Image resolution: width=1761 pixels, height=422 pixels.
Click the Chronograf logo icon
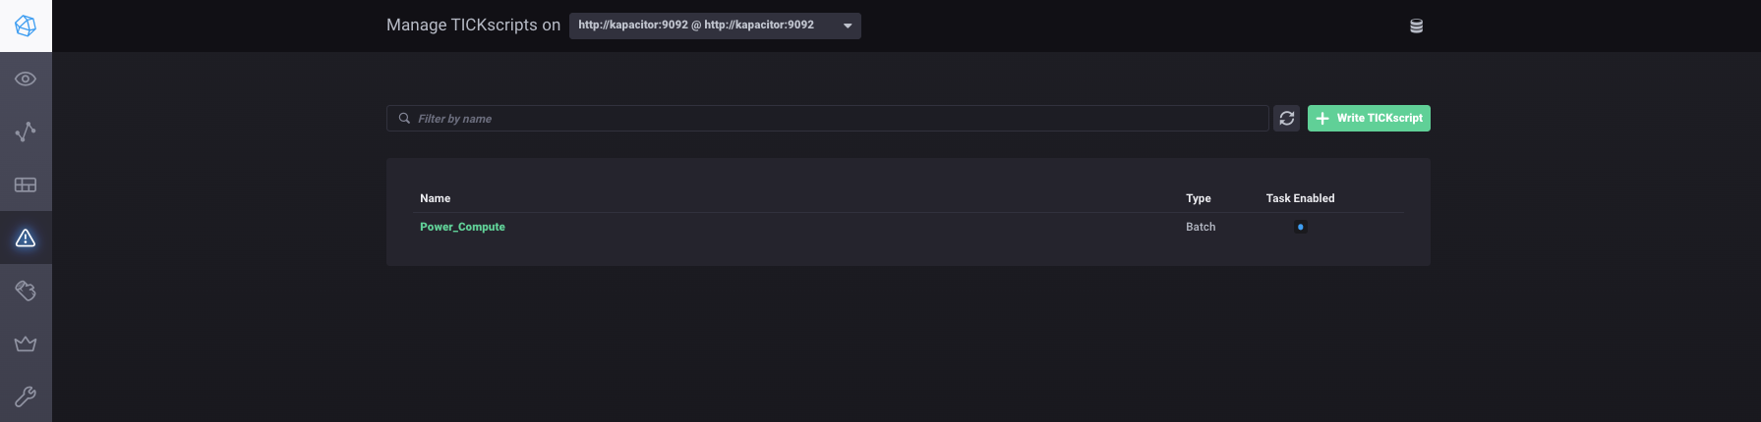[x=26, y=26]
